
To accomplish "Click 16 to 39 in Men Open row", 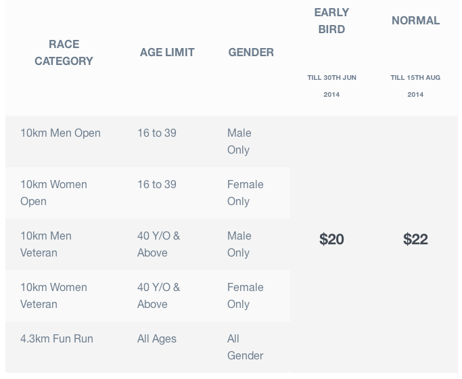I will point(157,133).
